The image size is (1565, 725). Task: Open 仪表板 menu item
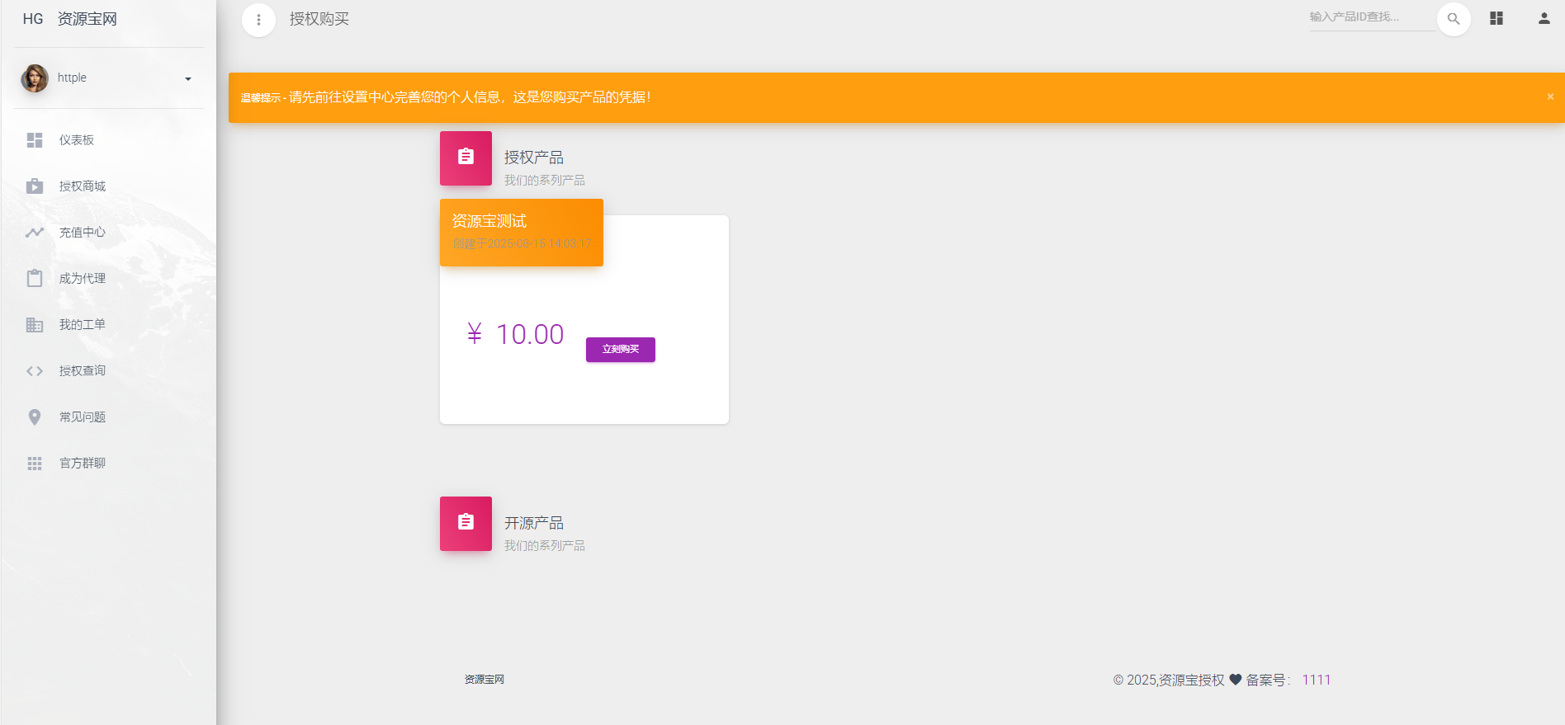coord(77,140)
